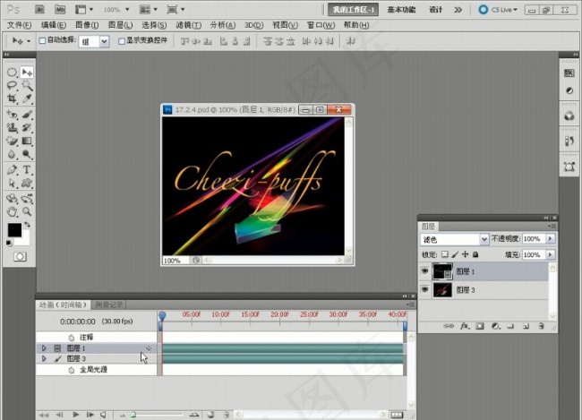Create new adjustment layer icon

[x=495, y=326]
